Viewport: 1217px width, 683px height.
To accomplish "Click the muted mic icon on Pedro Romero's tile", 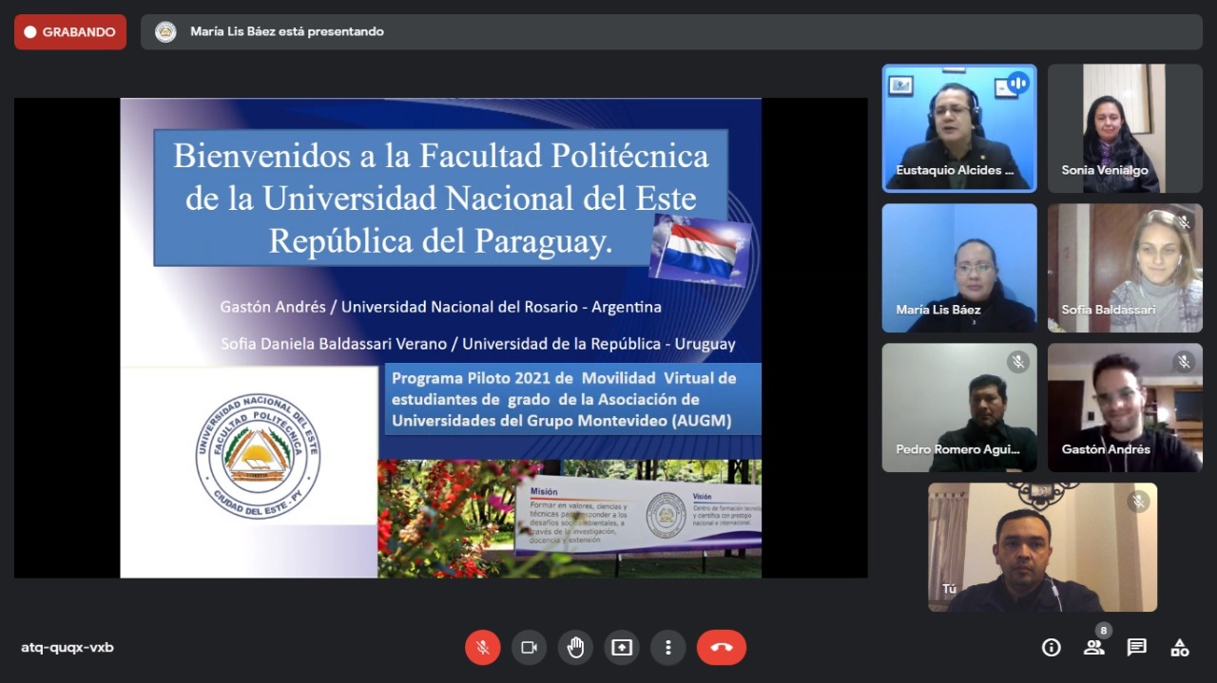I will point(1018,362).
